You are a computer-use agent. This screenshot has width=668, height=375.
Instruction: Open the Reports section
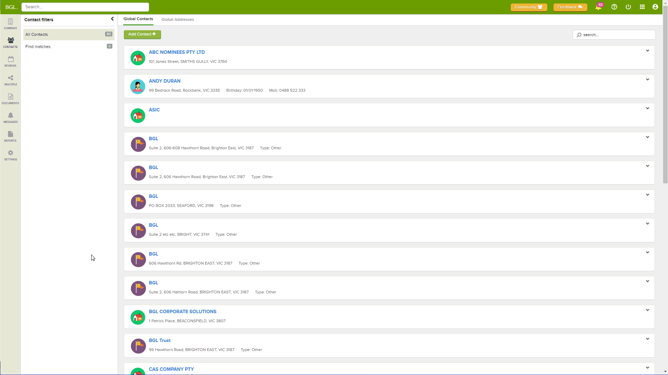click(x=10, y=136)
